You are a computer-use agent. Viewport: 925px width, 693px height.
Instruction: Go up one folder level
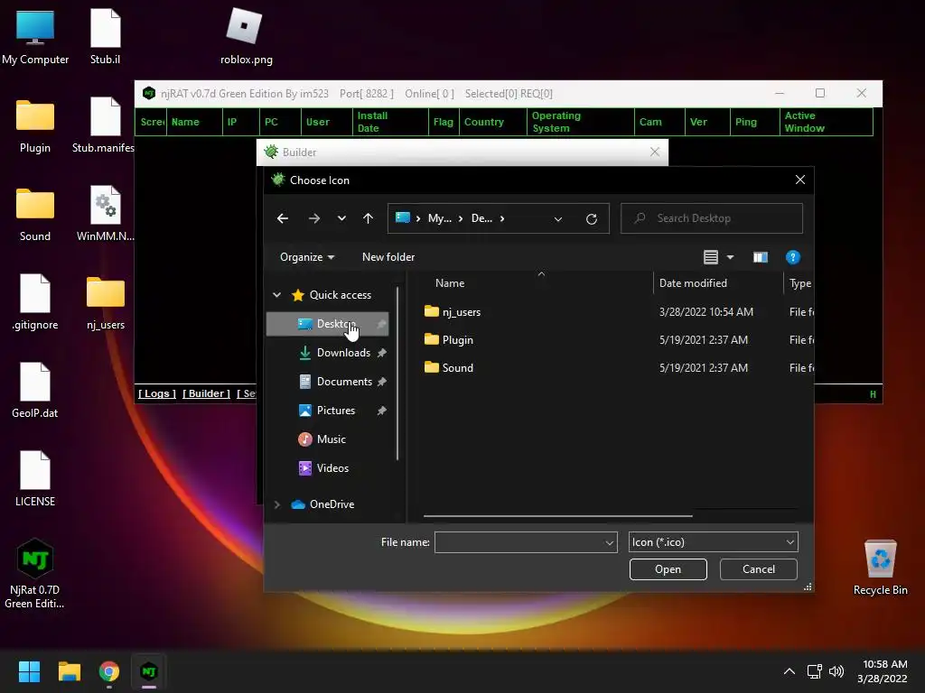click(369, 218)
